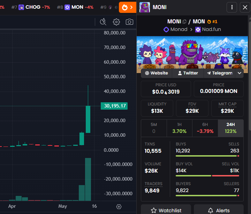Click VOLUME value $26K
Viewport: 251px width, 214px height.
151,171
